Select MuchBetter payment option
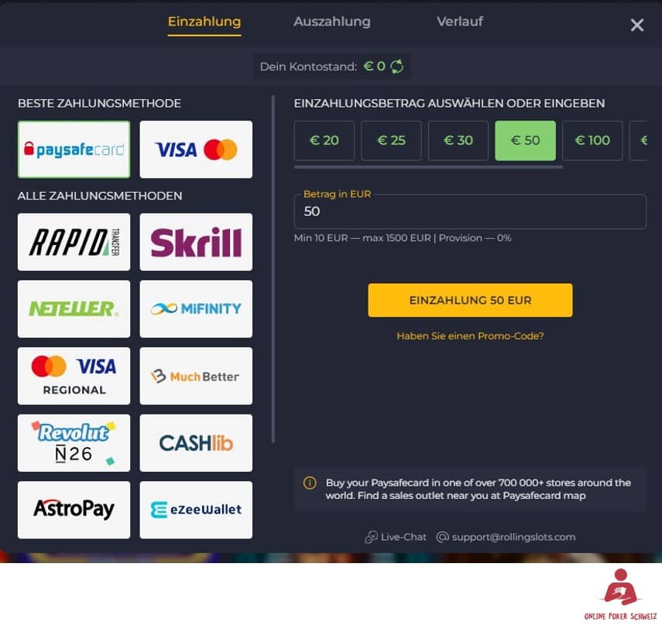The image size is (662, 625). click(x=196, y=376)
